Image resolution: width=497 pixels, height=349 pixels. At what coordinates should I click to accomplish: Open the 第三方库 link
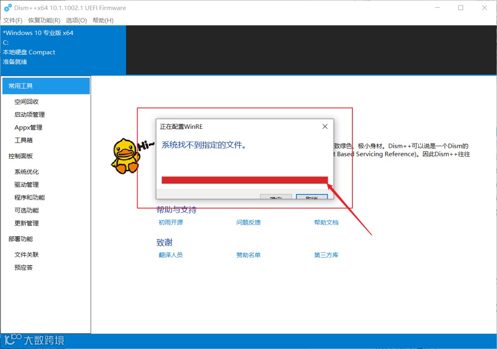(326, 255)
